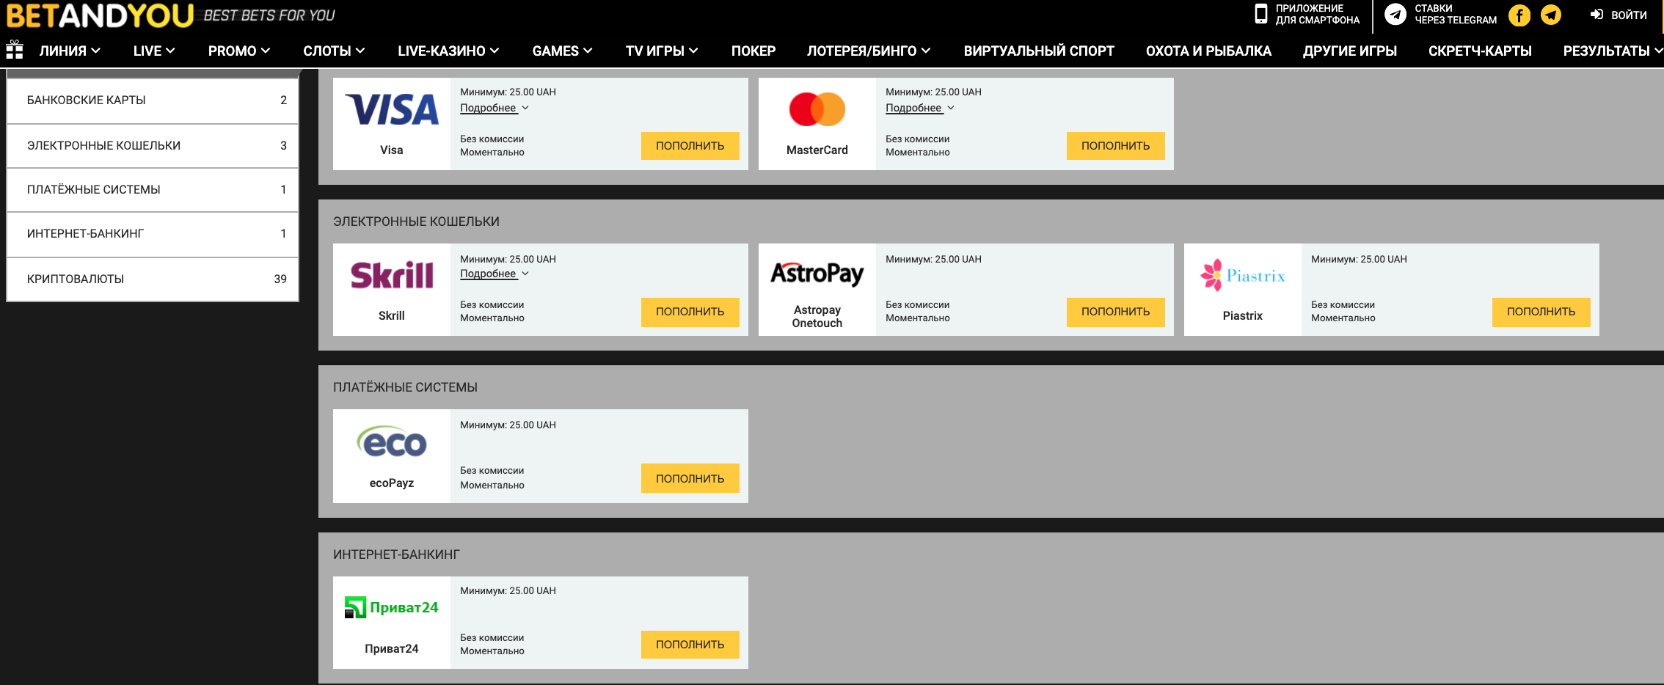Click the ВОЙТИ login link

click(1629, 15)
